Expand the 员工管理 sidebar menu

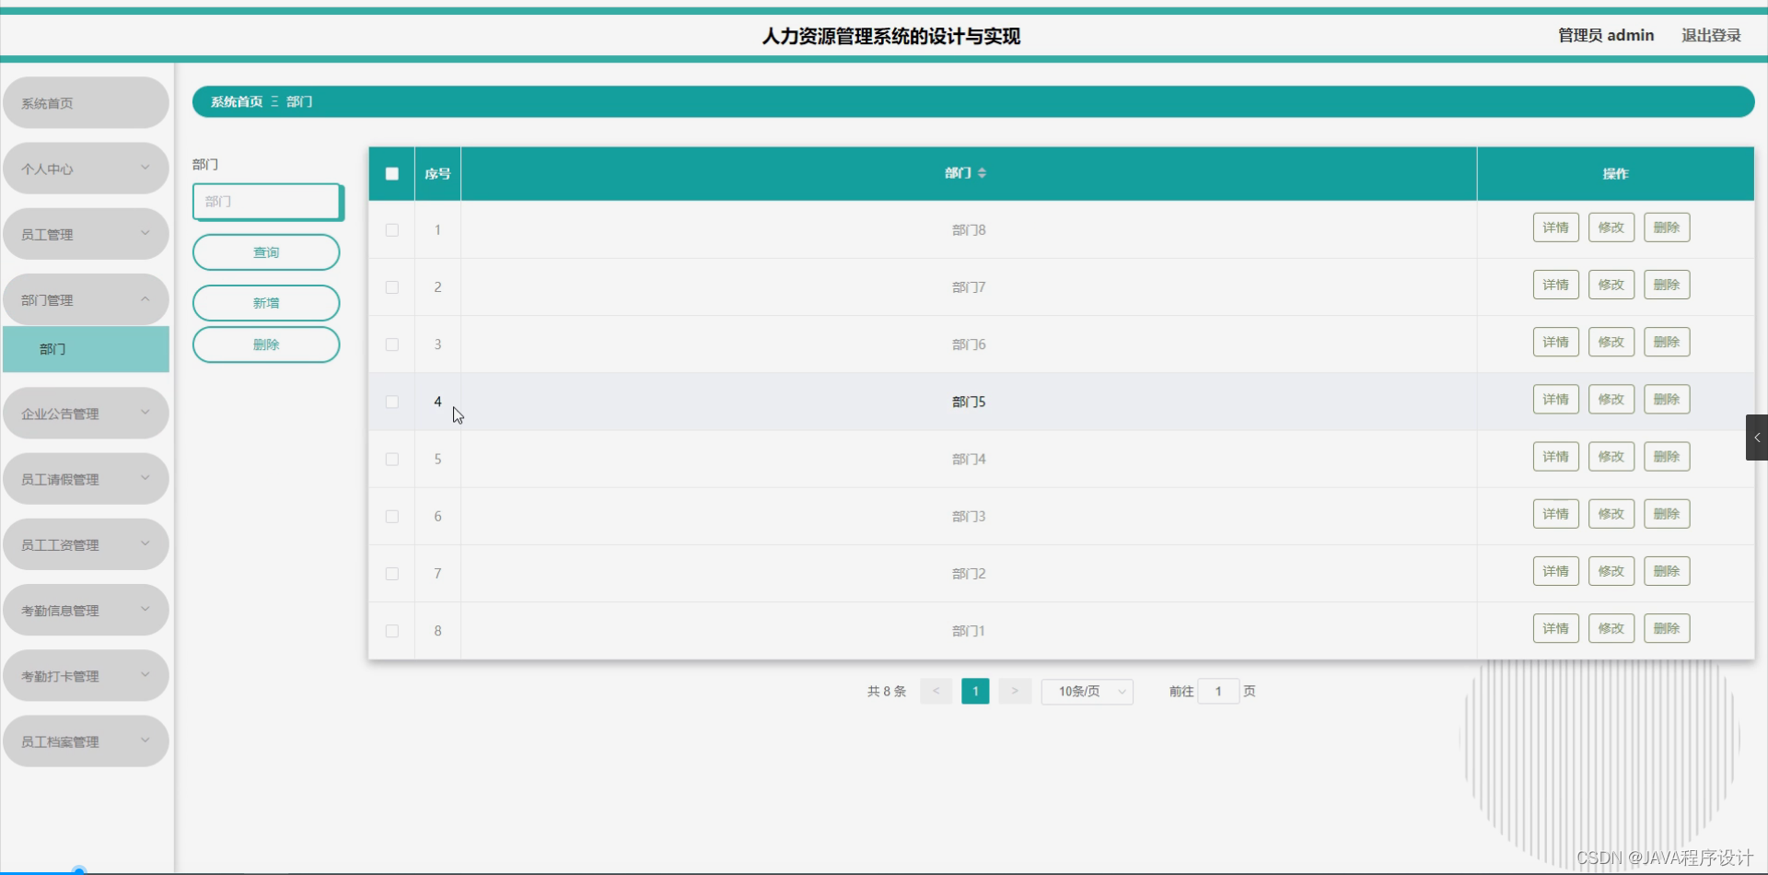tap(86, 234)
